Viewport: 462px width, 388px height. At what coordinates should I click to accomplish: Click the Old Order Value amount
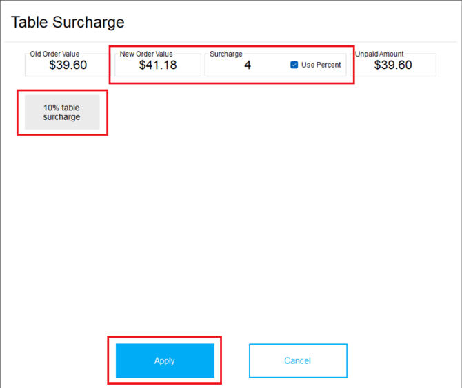coord(68,65)
